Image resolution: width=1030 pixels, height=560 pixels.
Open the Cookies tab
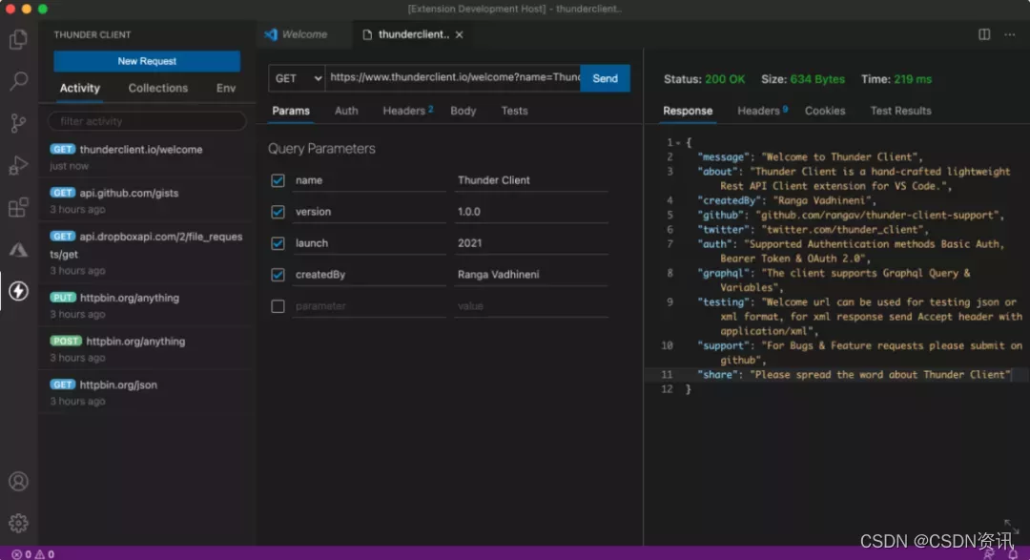click(825, 111)
